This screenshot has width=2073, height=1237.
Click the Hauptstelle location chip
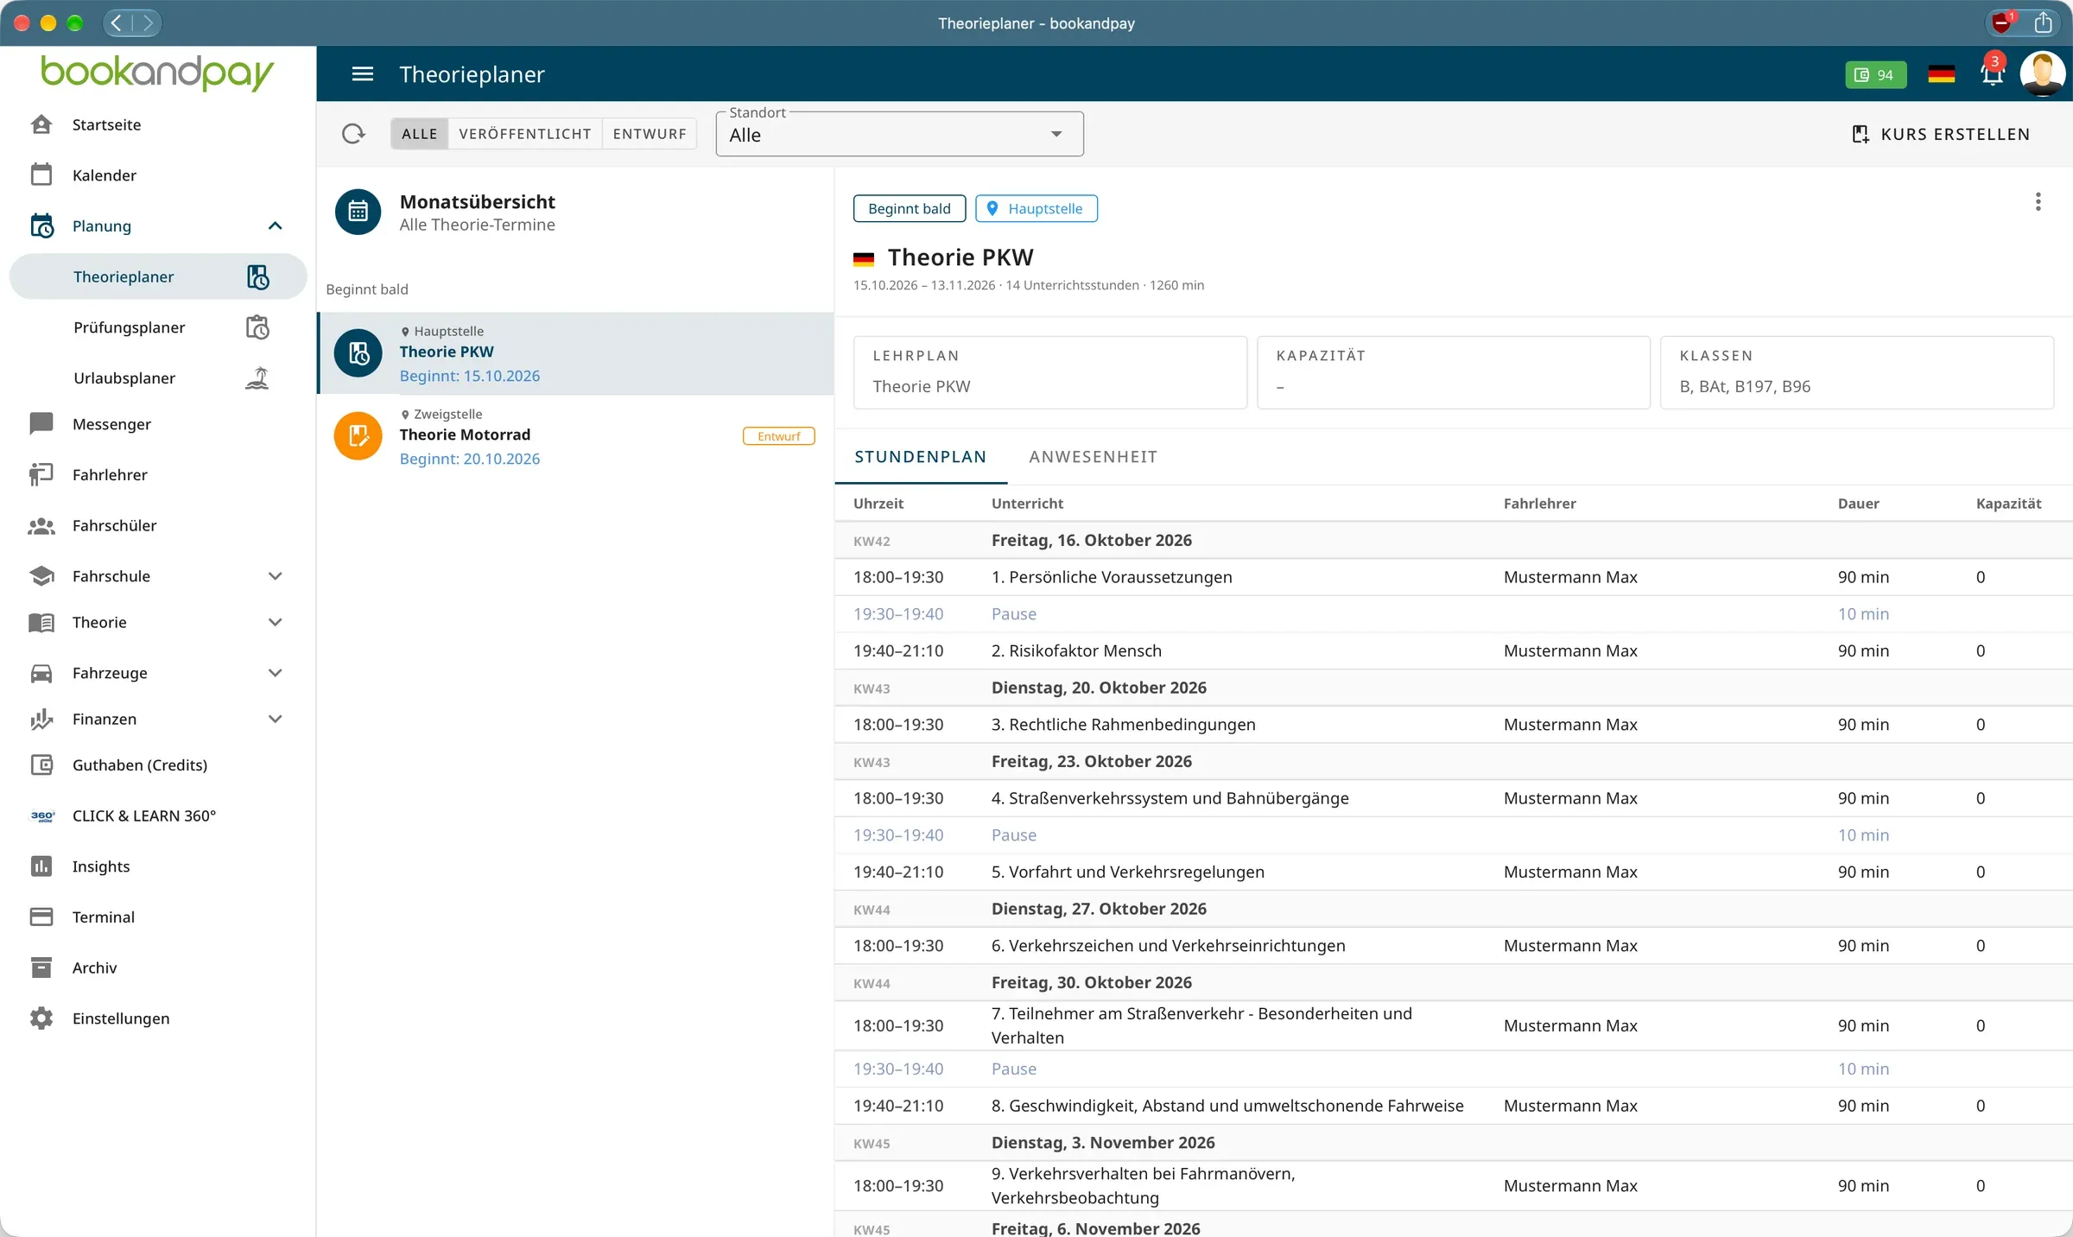pyautogui.click(x=1036, y=209)
